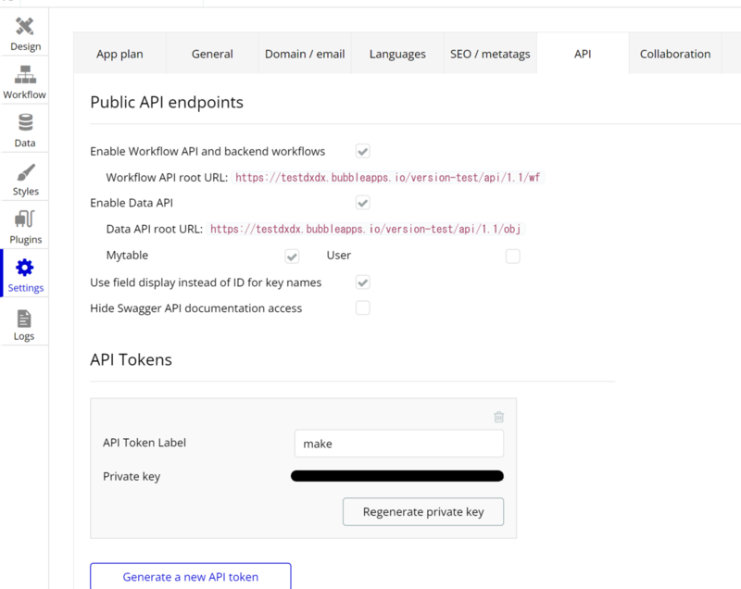Uncheck Mytable data type exposure
Screen dimensions: 741x589
[292, 256]
